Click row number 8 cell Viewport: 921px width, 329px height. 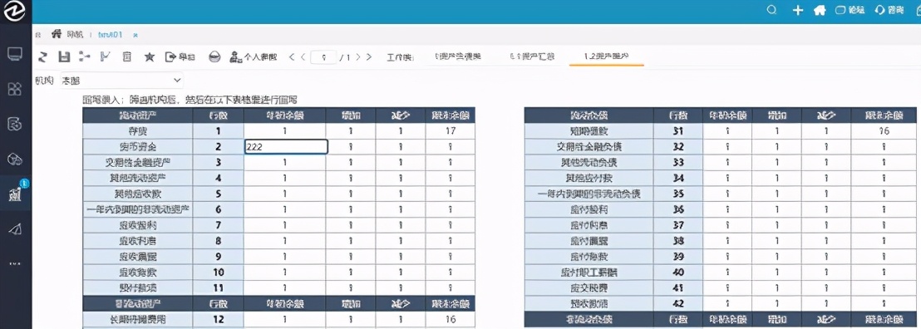pos(219,241)
